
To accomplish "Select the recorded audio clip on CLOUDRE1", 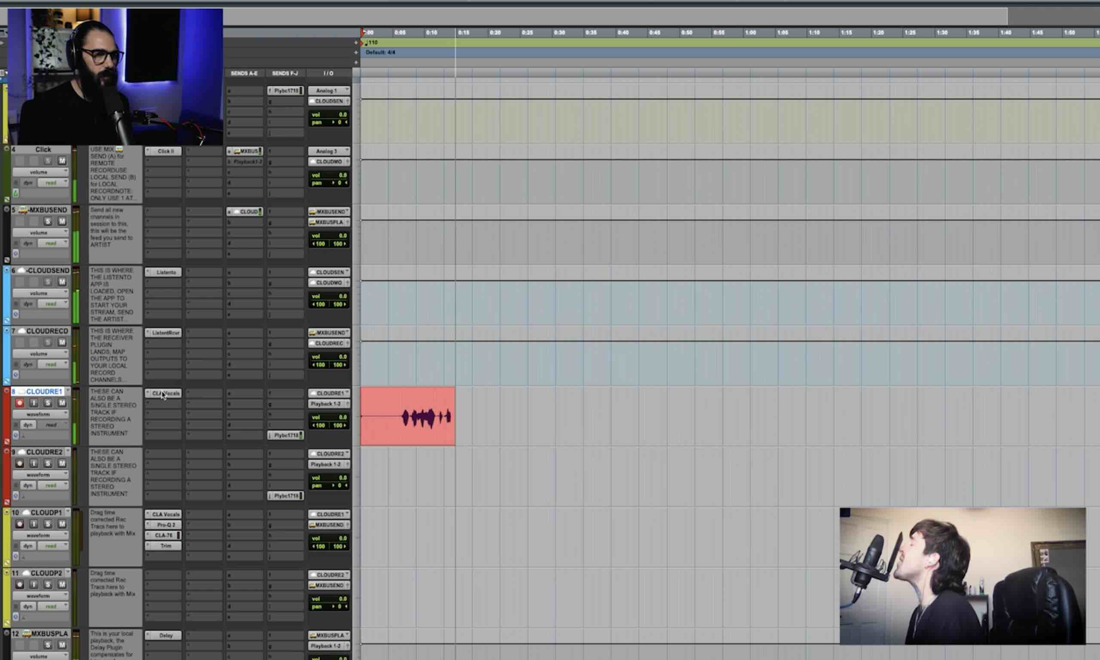I will click(x=407, y=416).
